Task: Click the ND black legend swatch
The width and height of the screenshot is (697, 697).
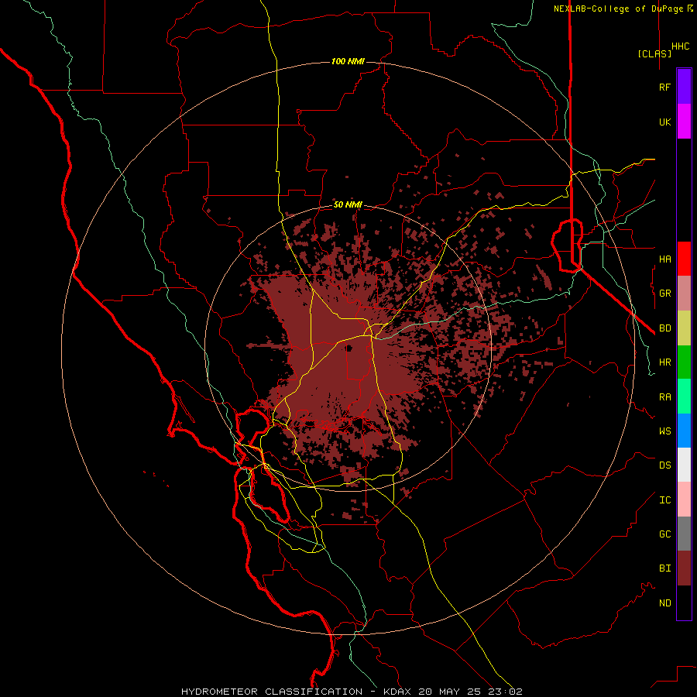Action: (684, 603)
